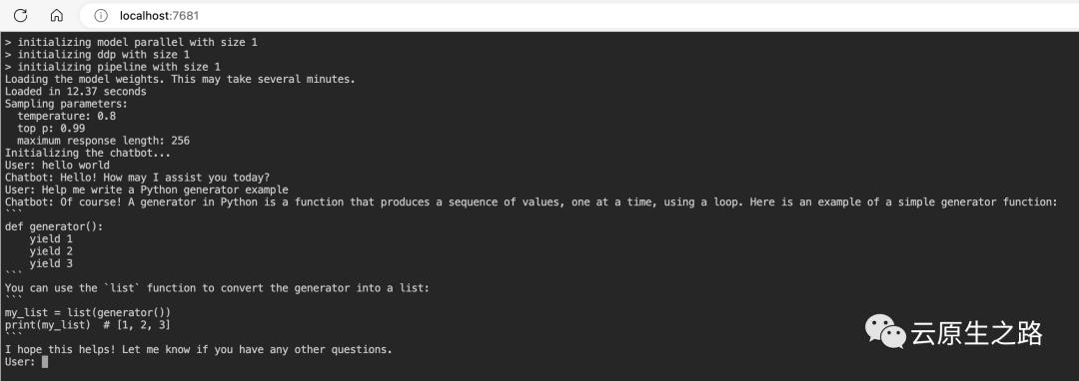1079x381 pixels.
Task: Click the "my_list = list(generator())" code line
Action: pos(87,312)
